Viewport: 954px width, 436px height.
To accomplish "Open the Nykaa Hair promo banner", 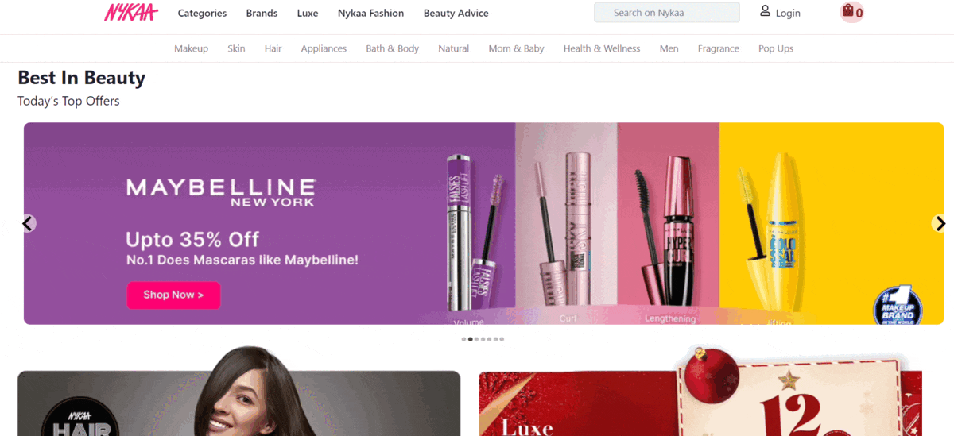I will point(238,403).
